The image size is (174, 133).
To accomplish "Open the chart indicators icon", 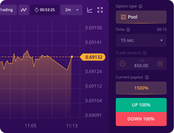I will [24, 10].
